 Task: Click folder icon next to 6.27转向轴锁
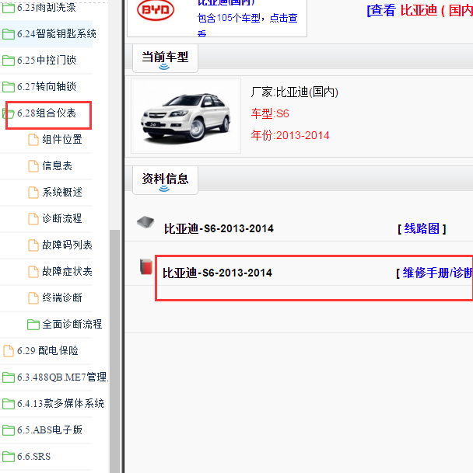pyautogui.click(x=8, y=87)
